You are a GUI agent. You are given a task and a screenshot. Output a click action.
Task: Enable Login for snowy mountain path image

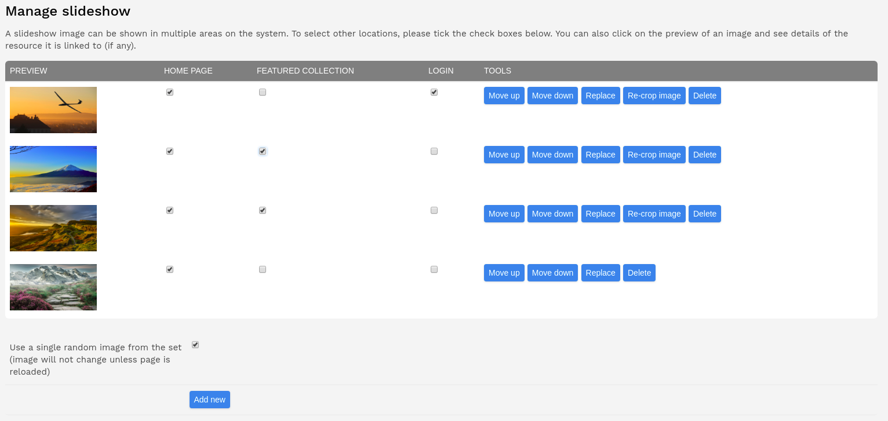pos(434,269)
